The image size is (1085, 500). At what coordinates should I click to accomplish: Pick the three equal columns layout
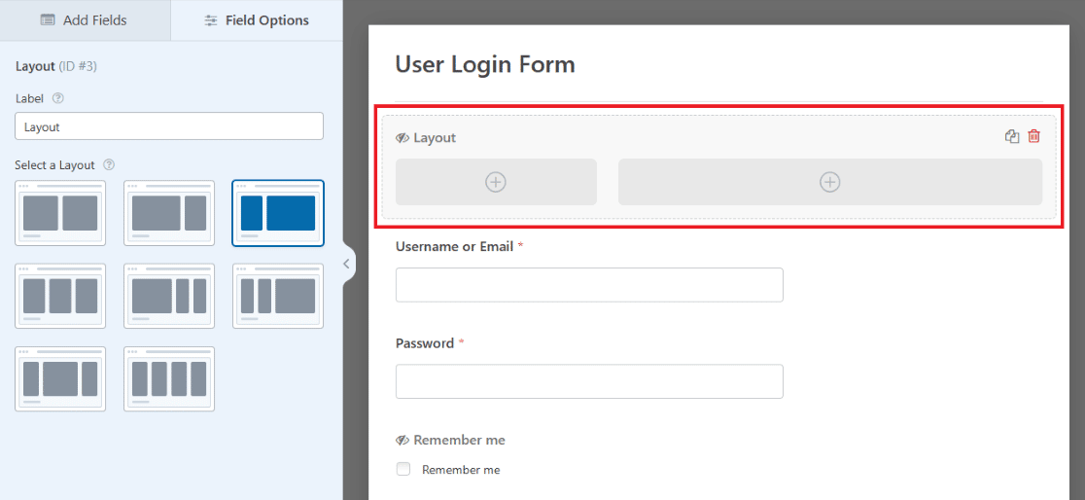pyautogui.click(x=60, y=296)
